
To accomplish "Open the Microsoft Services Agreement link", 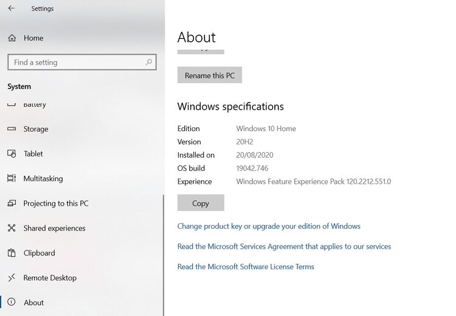I will click(284, 246).
